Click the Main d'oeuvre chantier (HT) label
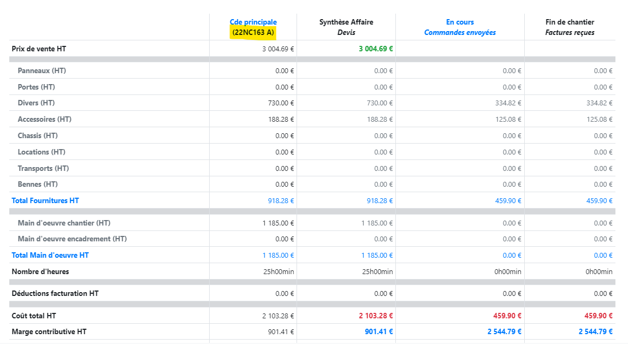This screenshot has width=628, height=344. (64, 223)
